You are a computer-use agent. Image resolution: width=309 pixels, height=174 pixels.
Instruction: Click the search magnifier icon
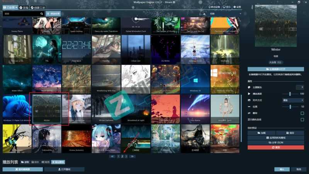tap(42, 14)
